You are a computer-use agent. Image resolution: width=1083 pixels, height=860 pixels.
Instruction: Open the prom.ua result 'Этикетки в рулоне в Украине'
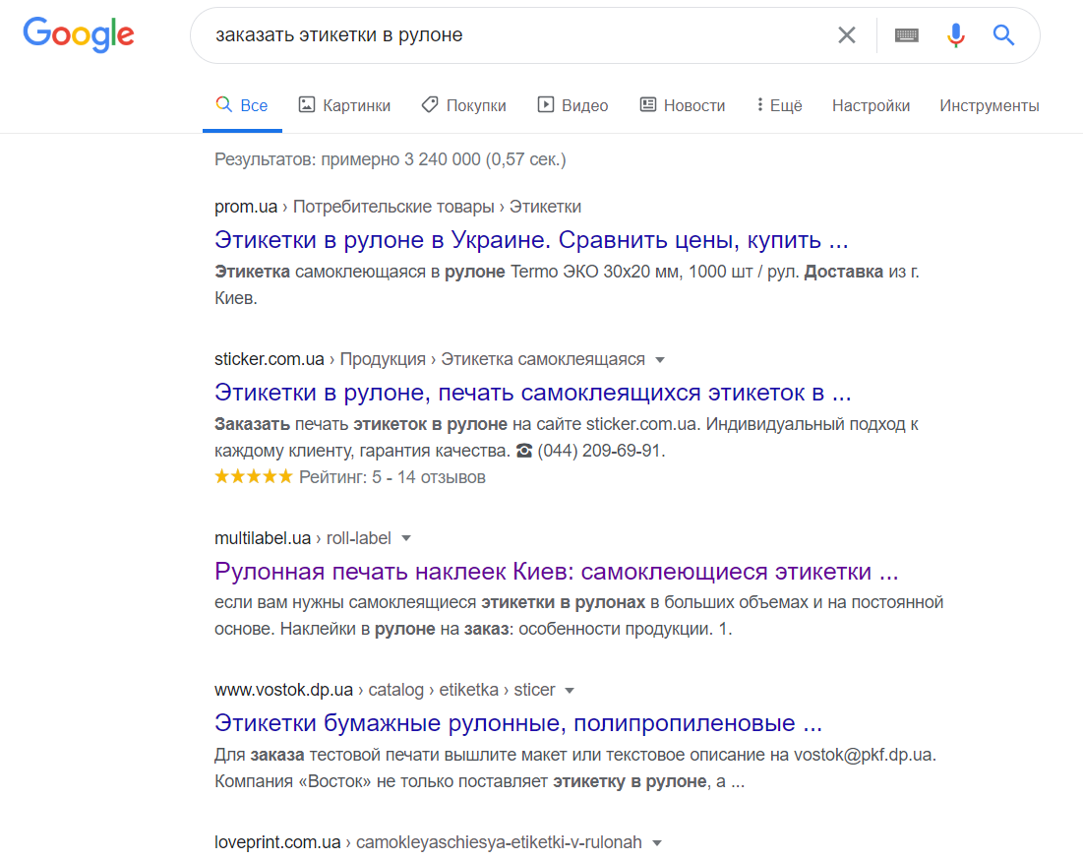530,240
